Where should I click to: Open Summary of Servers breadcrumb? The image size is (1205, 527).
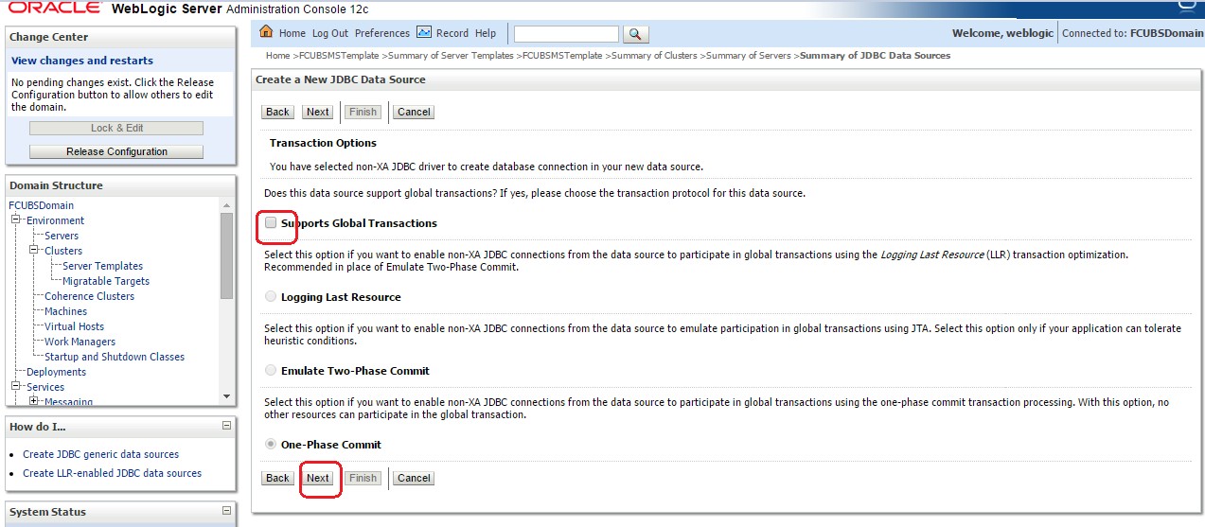point(749,56)
